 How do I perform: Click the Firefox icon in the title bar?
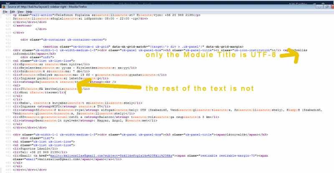4,7
